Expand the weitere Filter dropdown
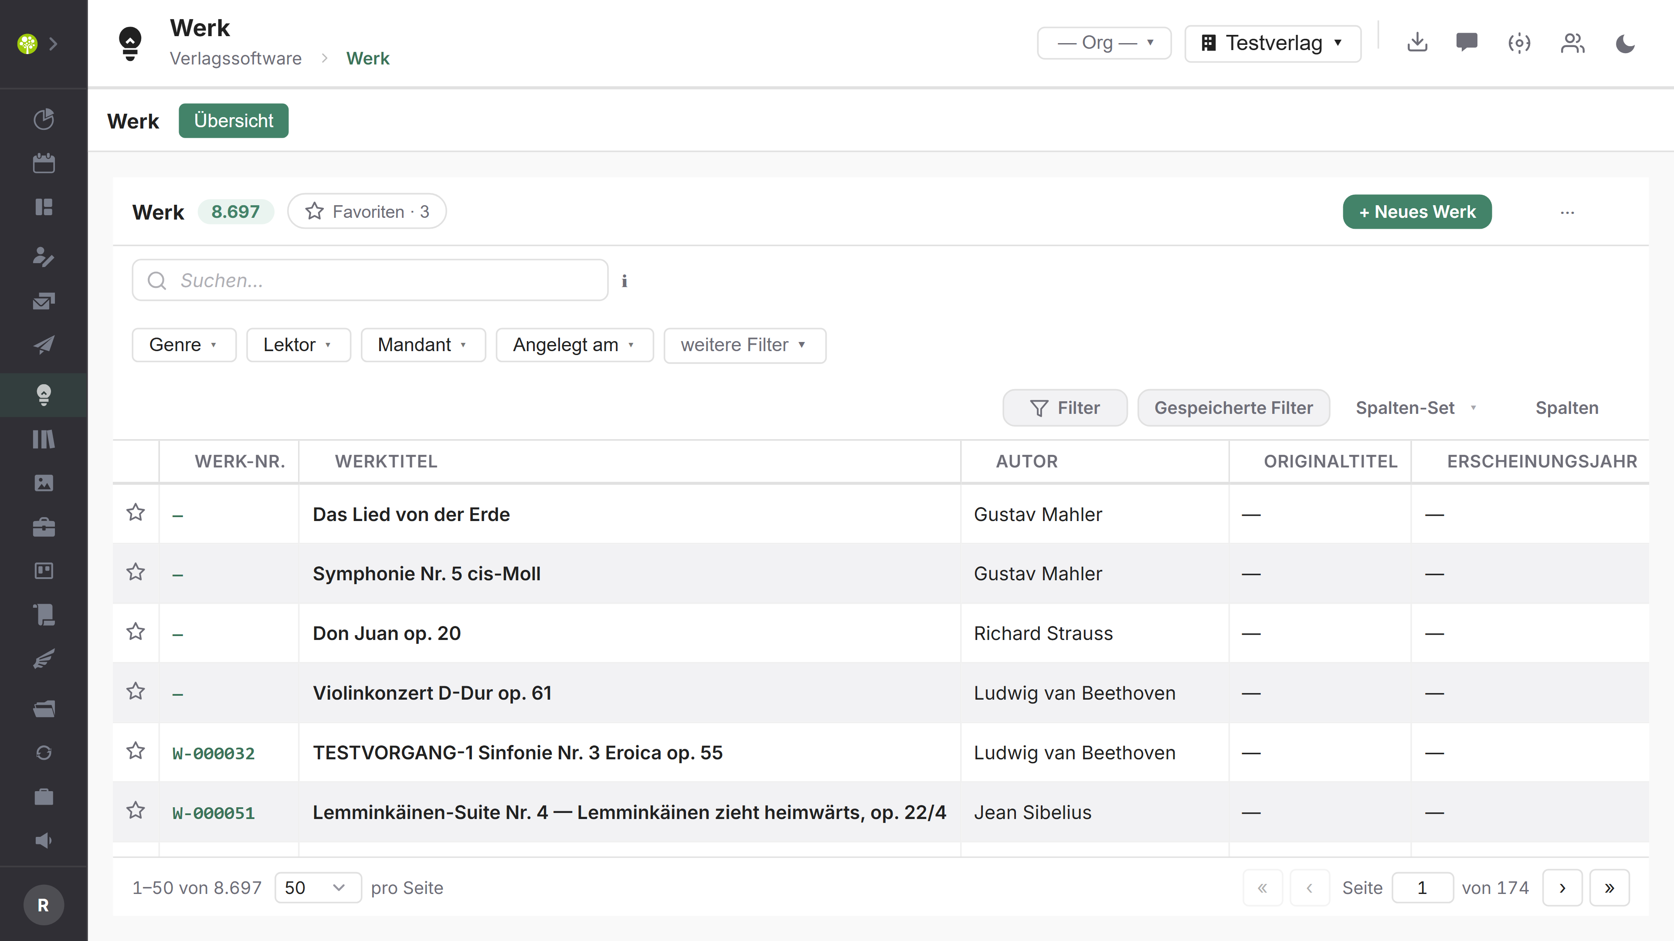Image resolution: width=1674 pixels, height=941 pixels. (745, 345)
